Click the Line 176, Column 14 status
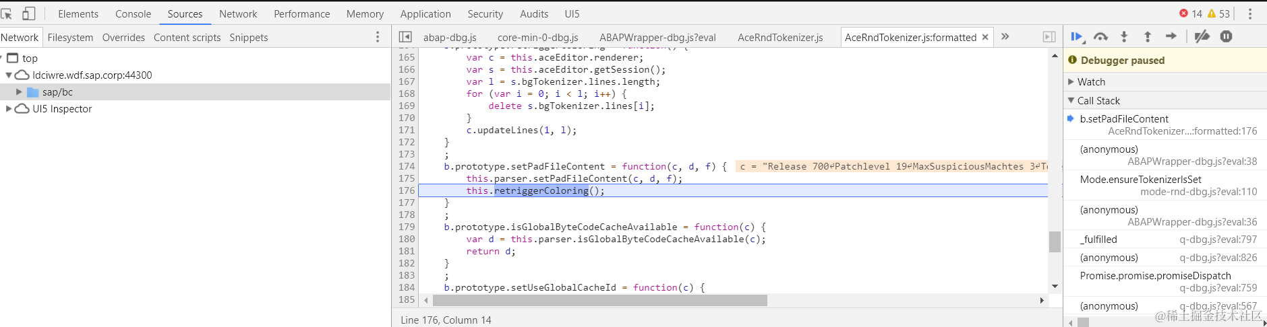 [x=446, y=320]
